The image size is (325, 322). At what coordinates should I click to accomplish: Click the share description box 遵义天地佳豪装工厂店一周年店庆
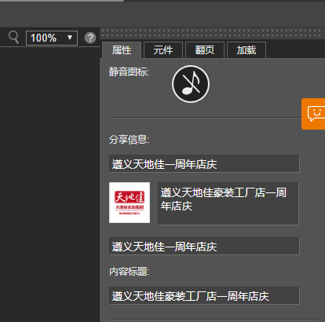pos(228,203)
